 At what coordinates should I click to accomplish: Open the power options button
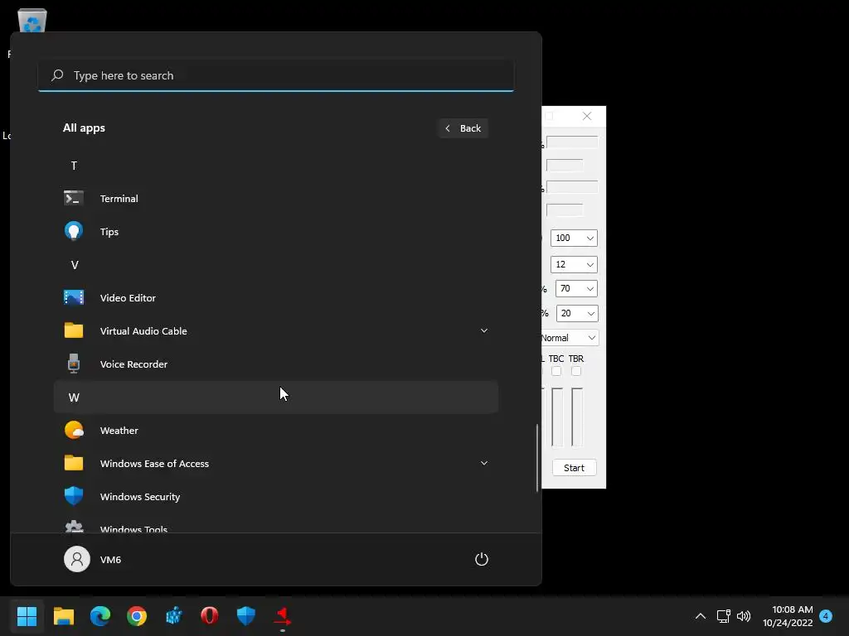tap(482, 559)
